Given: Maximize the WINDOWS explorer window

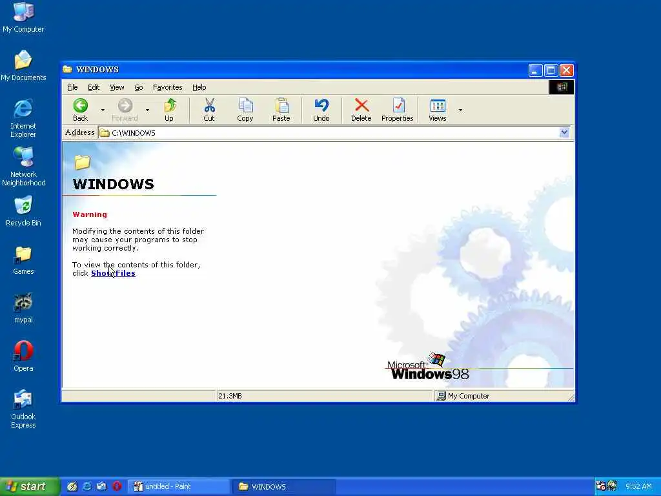Looking at the screenshot, I should point(551,70).
